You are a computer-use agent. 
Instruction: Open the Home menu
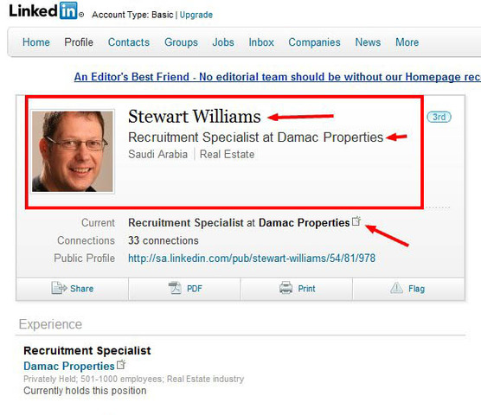[x=36, y=42]
